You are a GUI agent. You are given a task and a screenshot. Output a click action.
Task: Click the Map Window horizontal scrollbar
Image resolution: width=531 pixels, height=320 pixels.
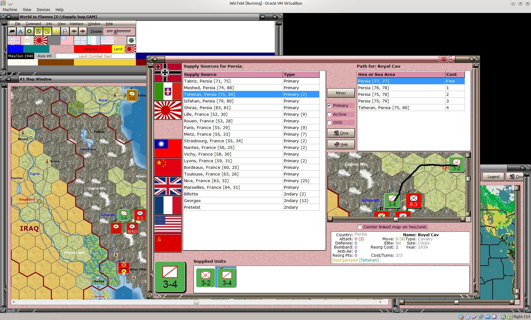[x=196, y=302]
